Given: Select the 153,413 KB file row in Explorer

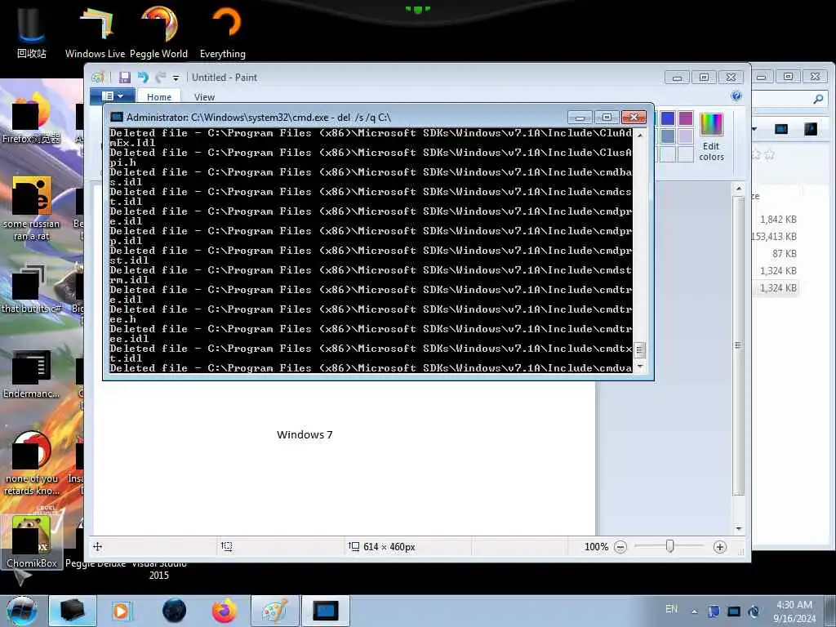Looking at the screenshot, I should (x=774, y=236).
